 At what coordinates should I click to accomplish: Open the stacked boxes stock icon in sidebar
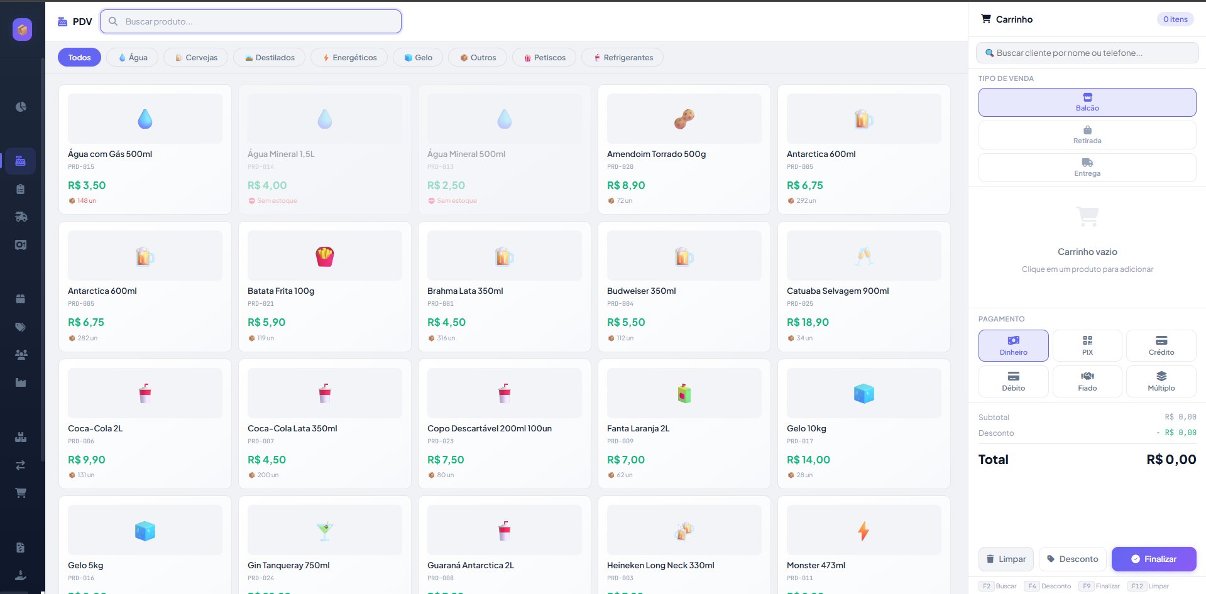pos(21,437)
